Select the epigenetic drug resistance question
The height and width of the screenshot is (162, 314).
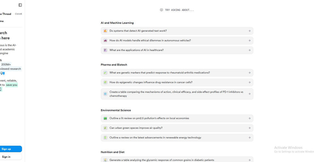[151, 82]
